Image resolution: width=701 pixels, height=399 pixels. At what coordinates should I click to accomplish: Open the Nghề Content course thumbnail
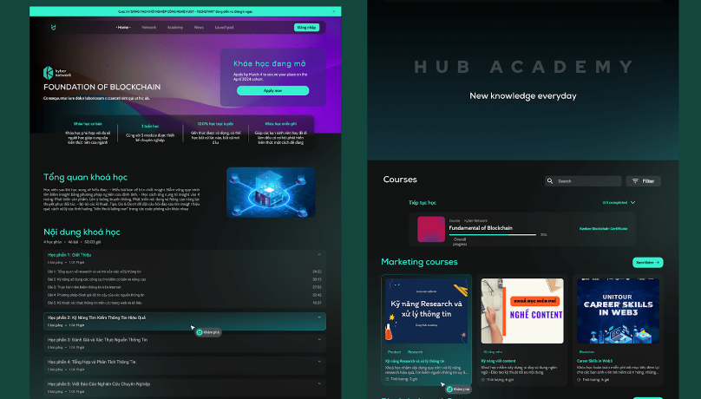(522, 311)
